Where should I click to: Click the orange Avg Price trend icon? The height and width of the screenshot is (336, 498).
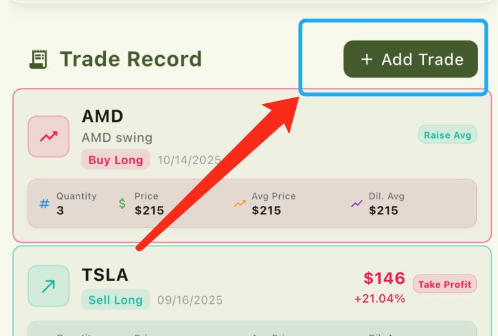[239, 204]
